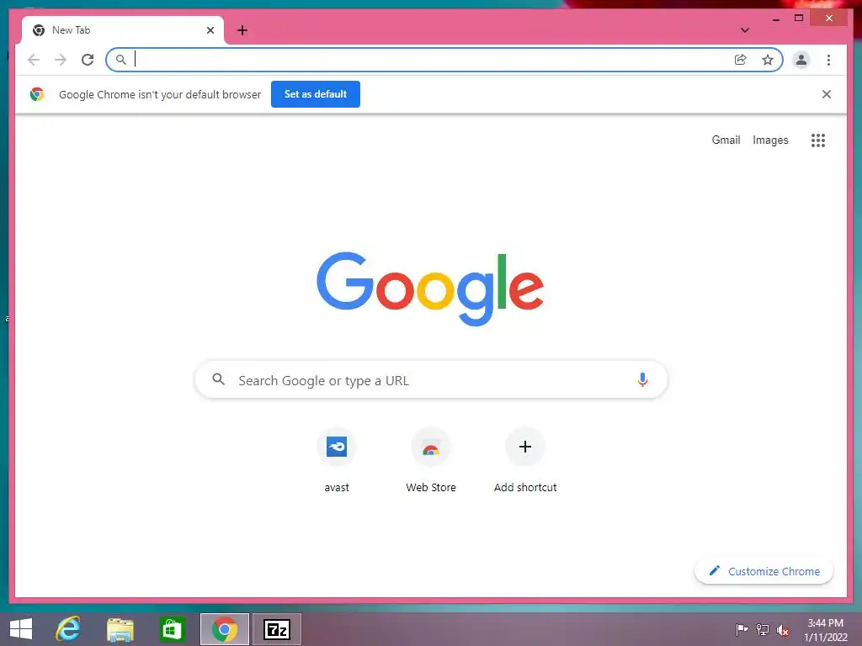The height and width of the screenshot is (646, 862).
Task: Open Chrome's three-dot menu
Action: click(828, 60)
